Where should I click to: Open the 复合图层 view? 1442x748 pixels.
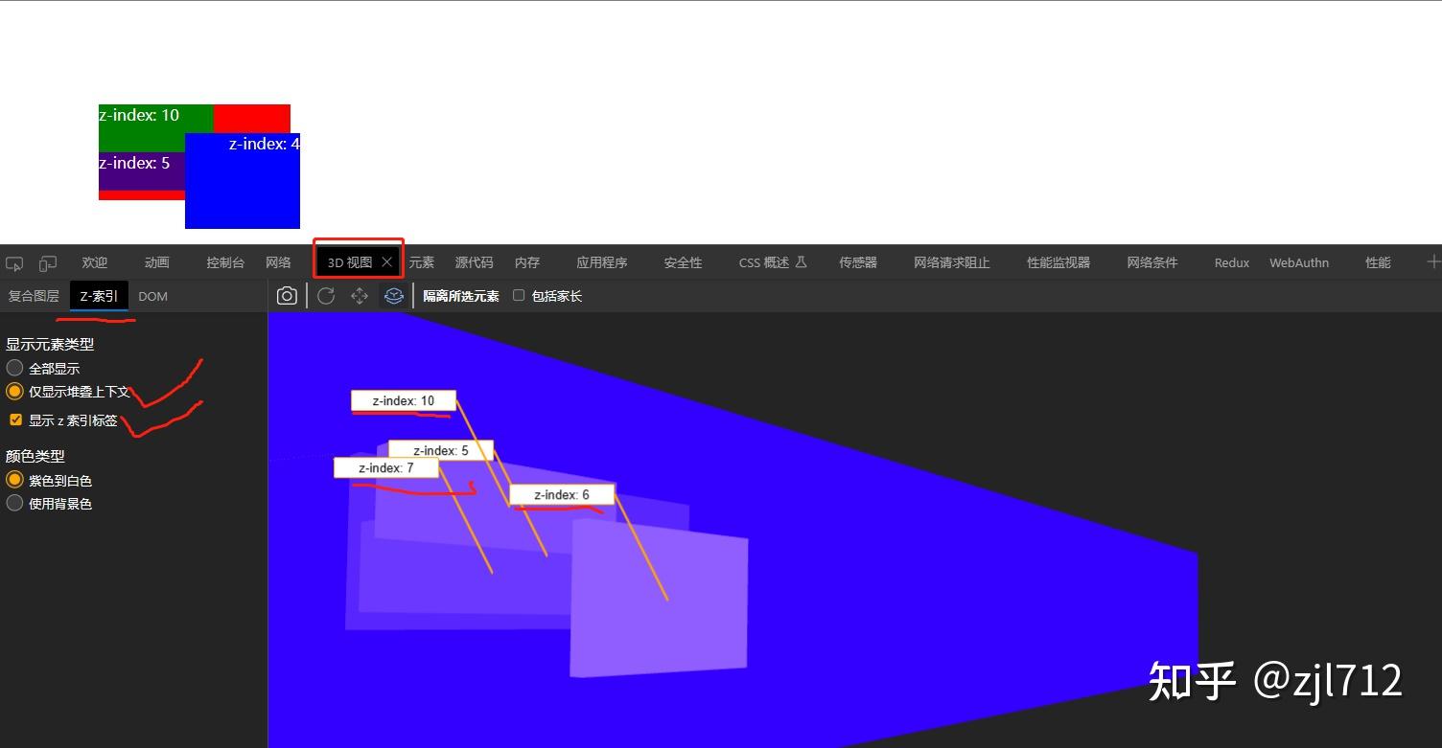click(33, 296)
